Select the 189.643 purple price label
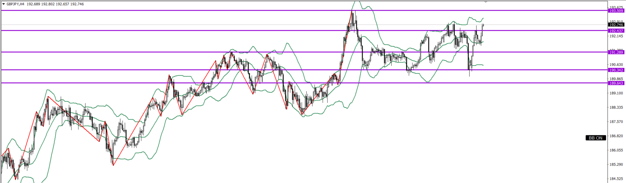 pyautogui.click(x=616, y=83)
